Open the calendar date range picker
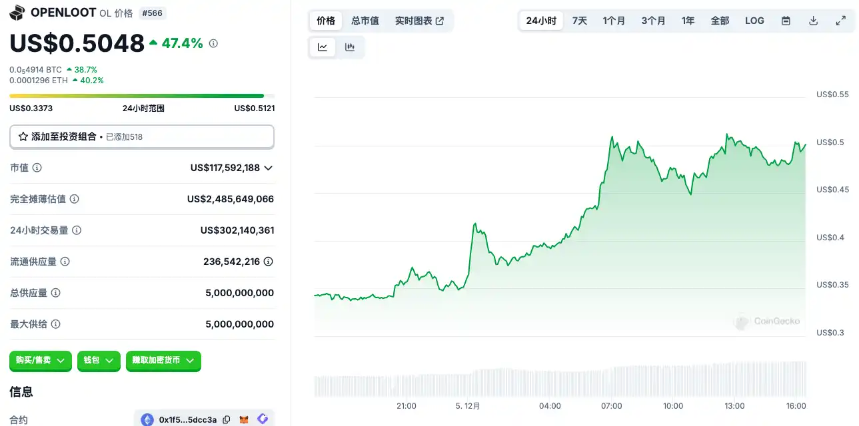 click(x=786, y=21)
